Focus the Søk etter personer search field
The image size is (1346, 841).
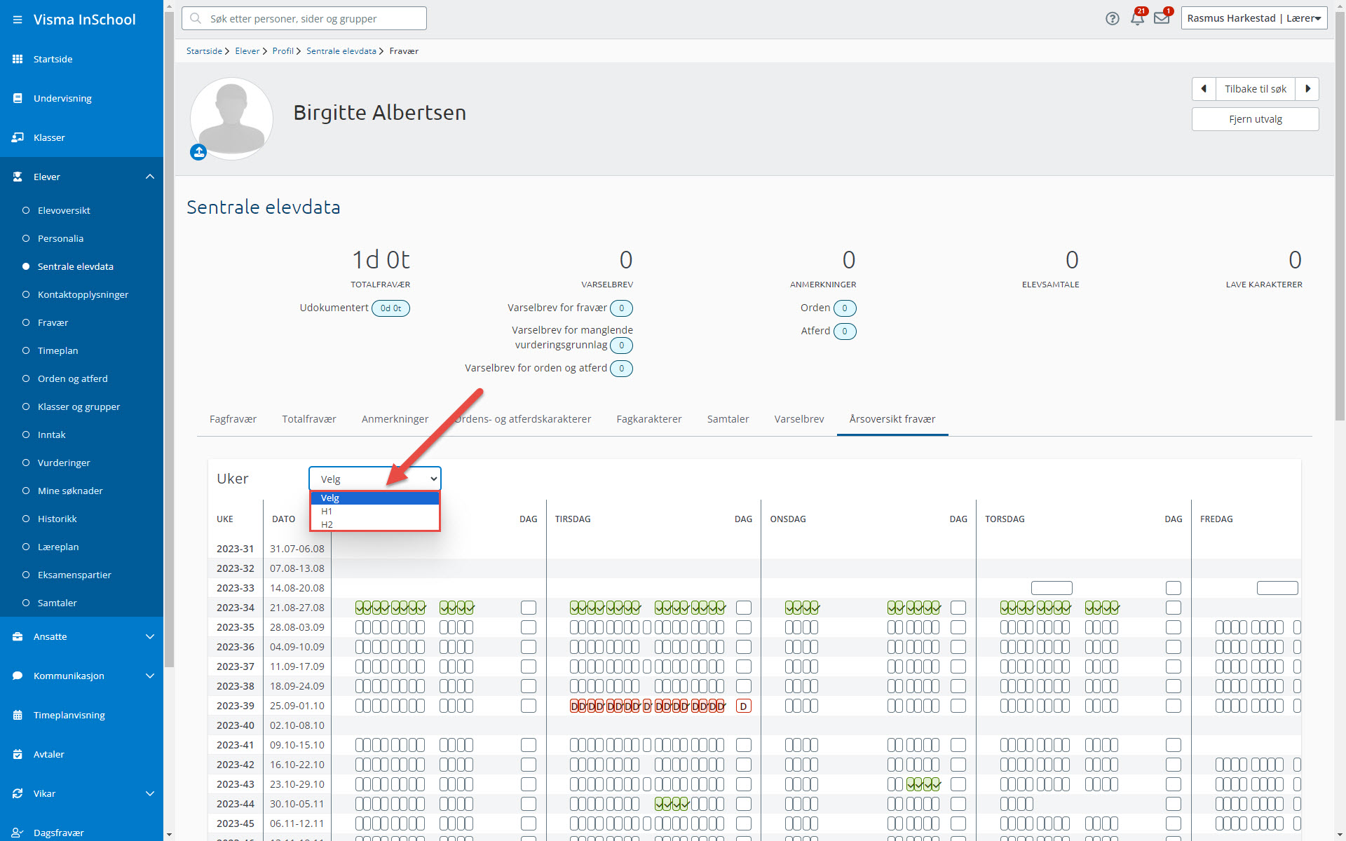coord(304,18)
